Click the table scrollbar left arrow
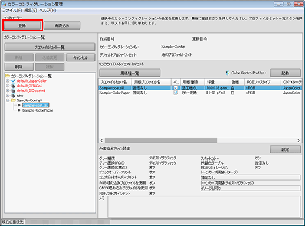This screenshot has width=305, height=226. point(101,140)
